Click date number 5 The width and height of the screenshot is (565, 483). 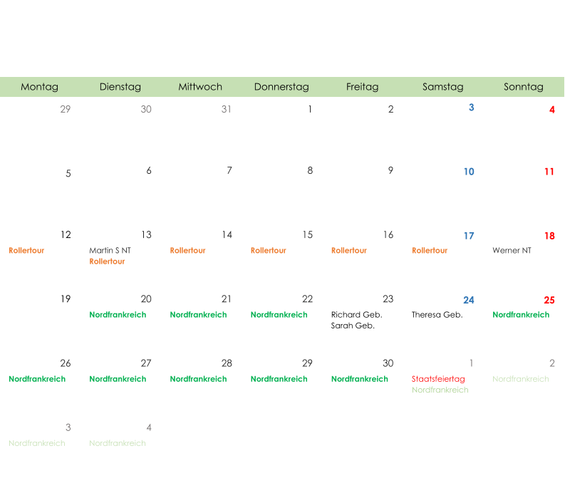(68, 174)
